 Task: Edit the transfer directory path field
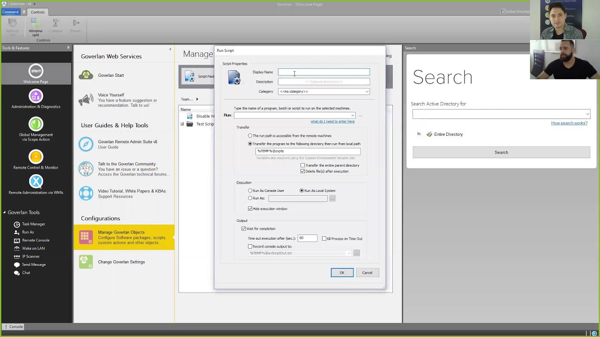pos(308,151)
